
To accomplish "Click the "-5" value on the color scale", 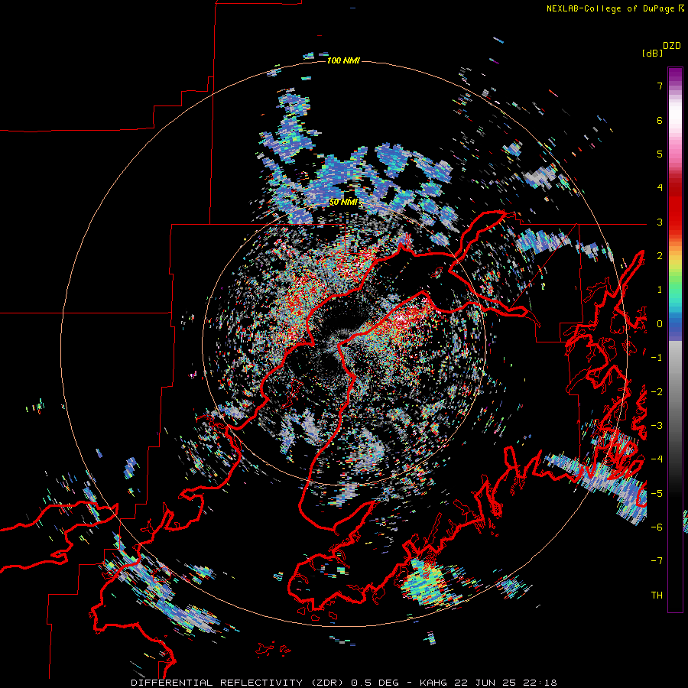I will 657,494.
